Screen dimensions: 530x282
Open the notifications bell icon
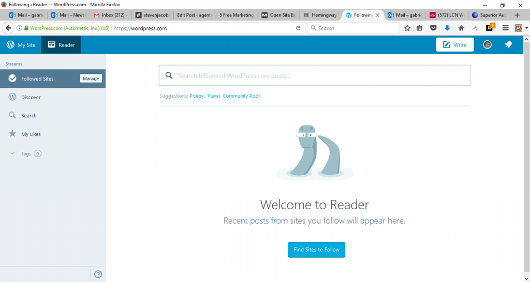(x=508, y=44)
